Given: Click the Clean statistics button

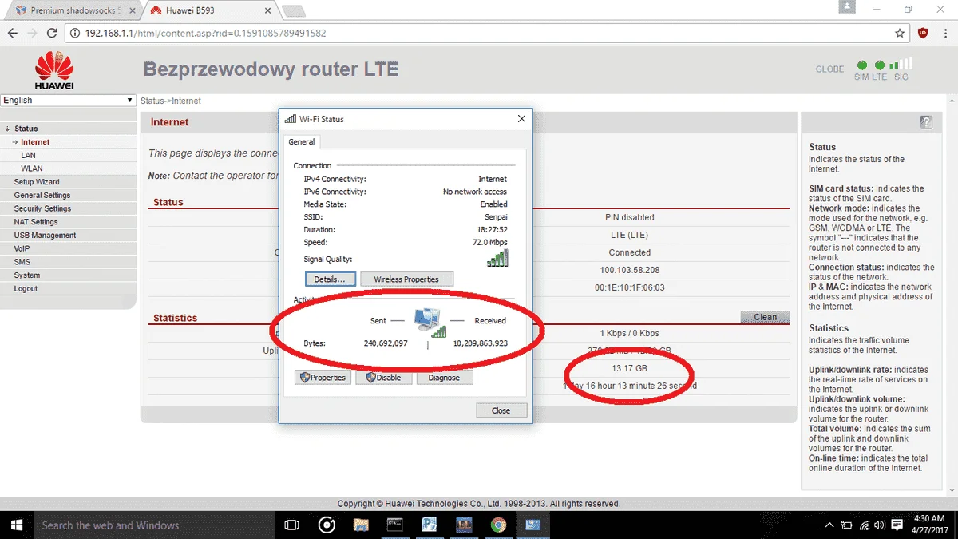Looking at the screenshot, I should tap(765, 317).
